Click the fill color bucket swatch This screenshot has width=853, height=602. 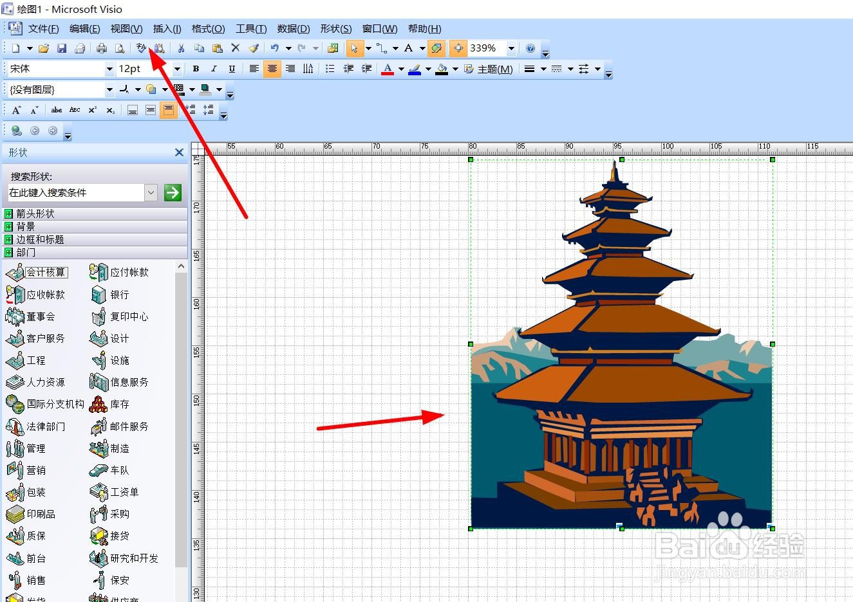click(x=442, y=69)
